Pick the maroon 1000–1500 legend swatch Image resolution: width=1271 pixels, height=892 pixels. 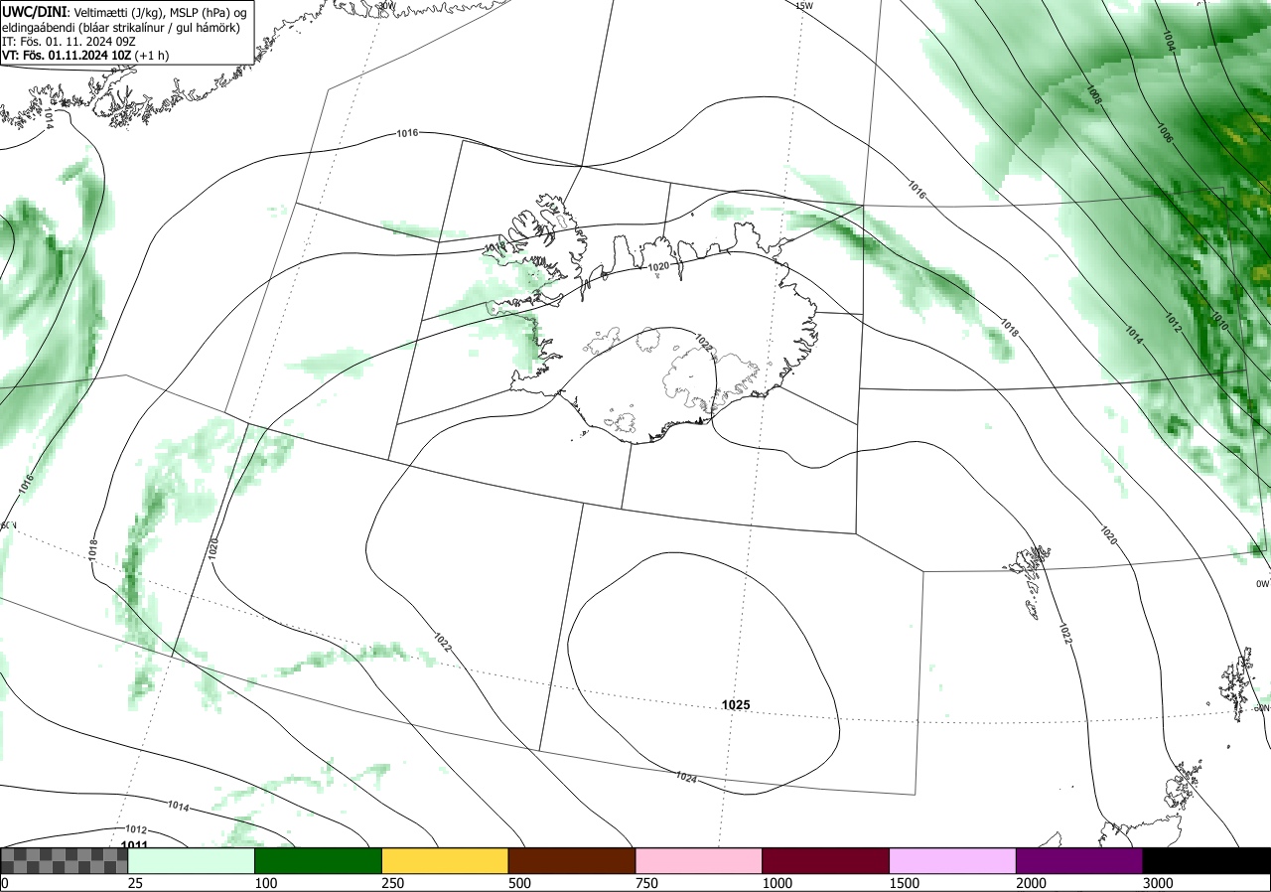[x=826, y=860]
